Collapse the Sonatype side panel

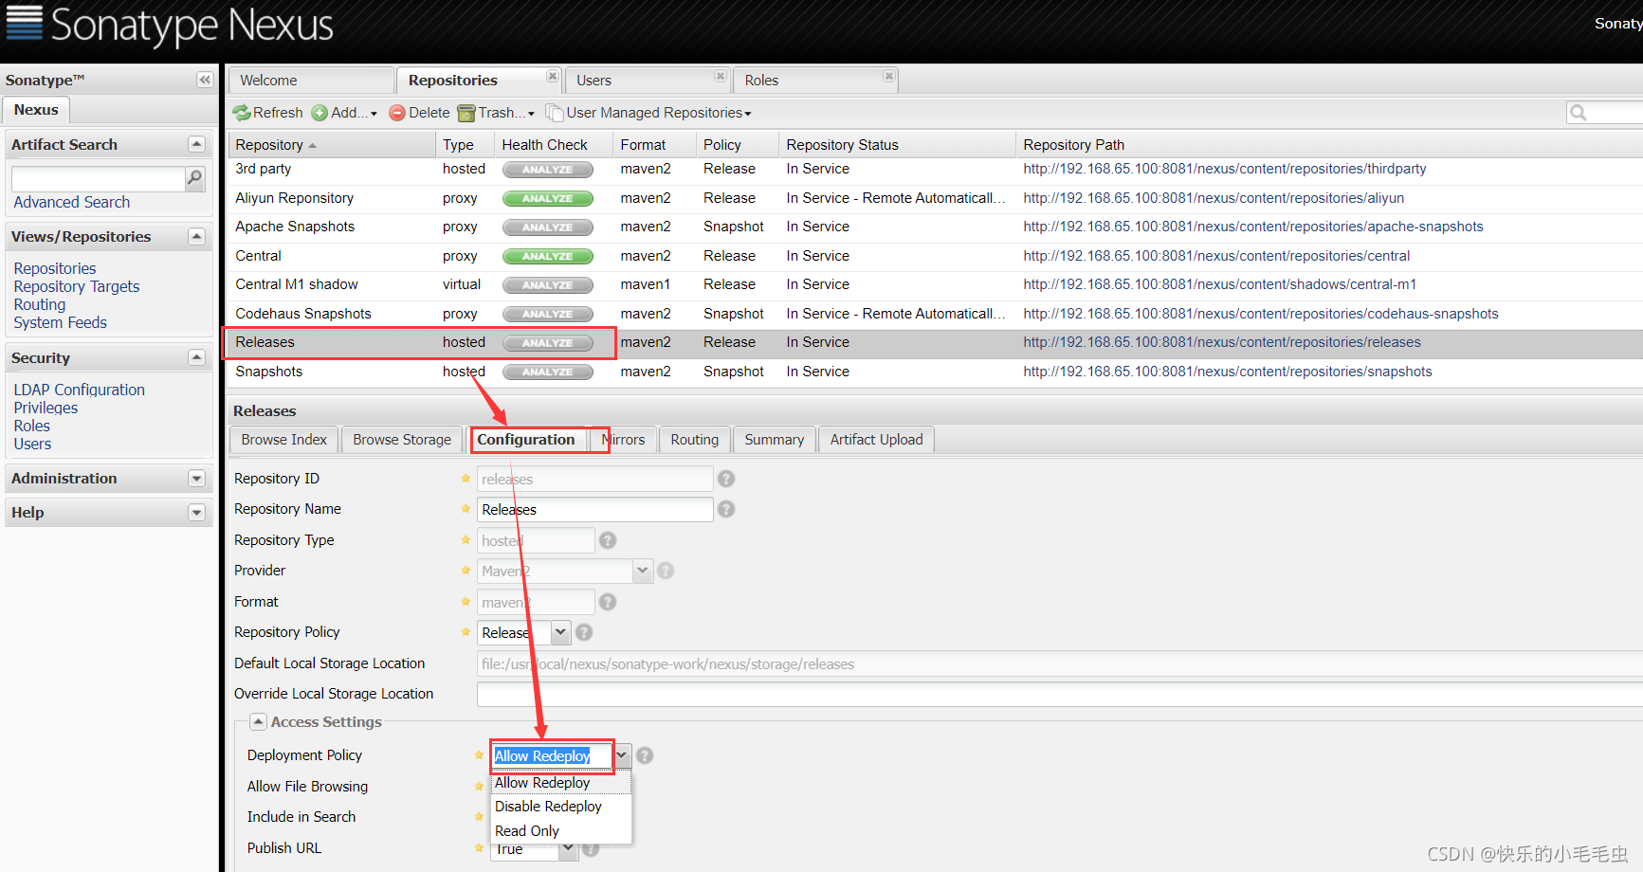click(x=204, y=80)
